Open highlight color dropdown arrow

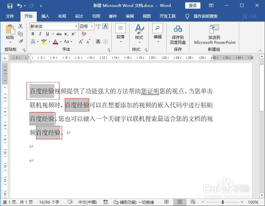[49, 42]
